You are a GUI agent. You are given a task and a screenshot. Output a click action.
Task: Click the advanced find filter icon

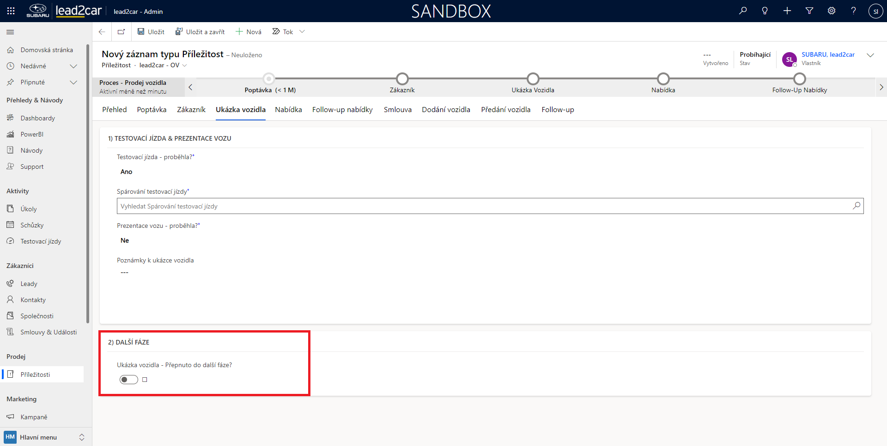809,11
